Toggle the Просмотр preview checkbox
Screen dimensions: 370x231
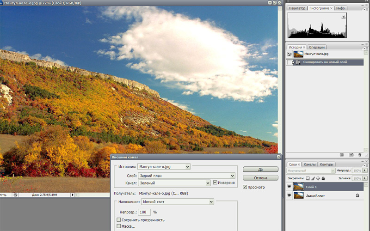pos(245,187)
